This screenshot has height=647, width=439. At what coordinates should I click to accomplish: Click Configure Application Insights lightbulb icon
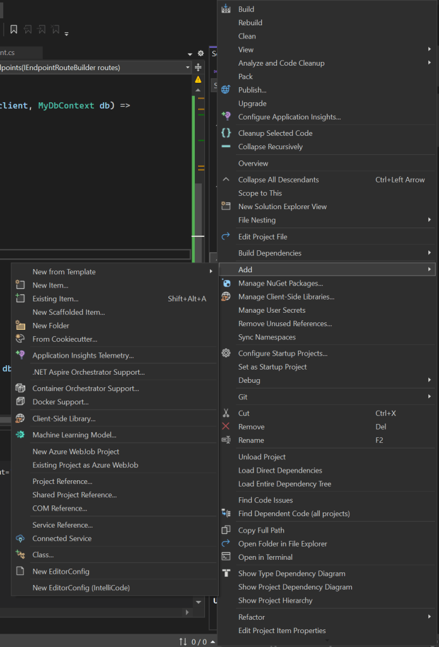[x=226, y=116]
